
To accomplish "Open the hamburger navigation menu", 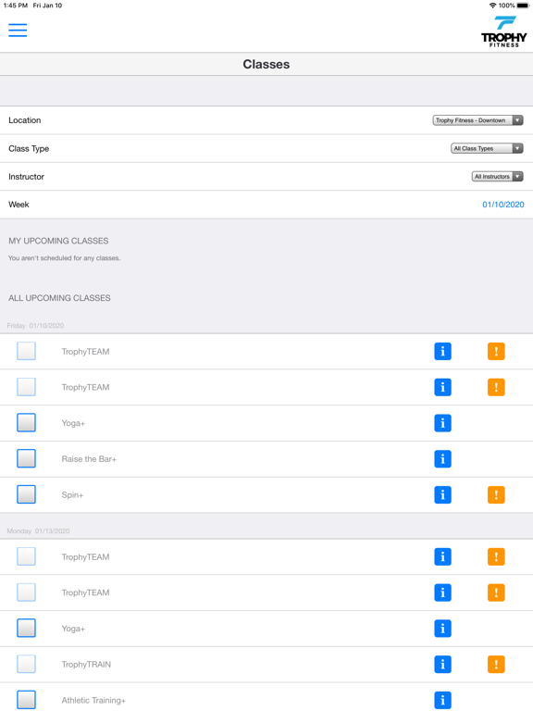I will [18, 30].
